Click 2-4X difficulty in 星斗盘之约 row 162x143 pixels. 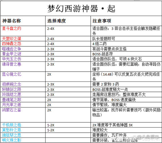[x=51, y=29]
